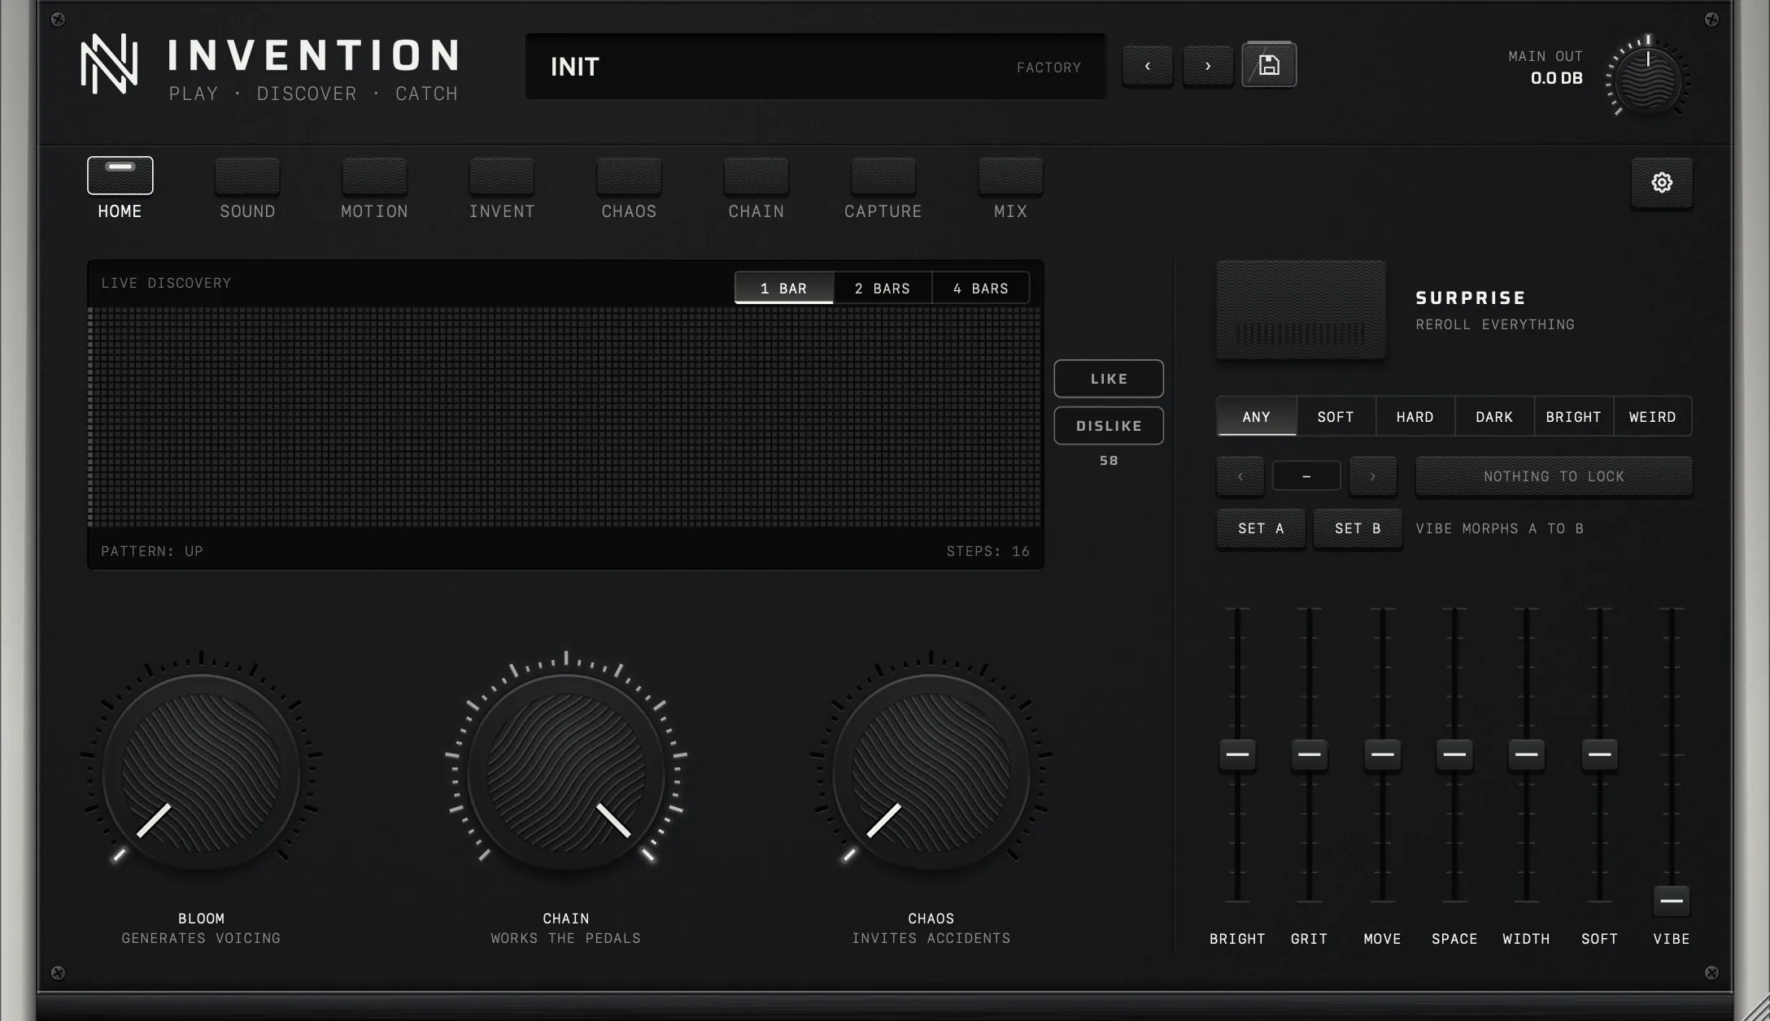Hit the large Surprise reroll pad
The image size is (1770, 1021).
pos(1301,310)
